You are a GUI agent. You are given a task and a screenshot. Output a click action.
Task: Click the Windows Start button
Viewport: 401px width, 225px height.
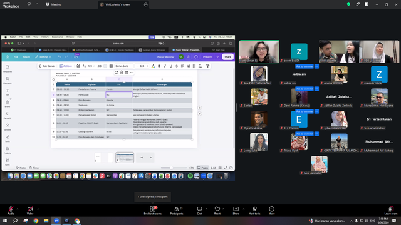tap(5, 221)
